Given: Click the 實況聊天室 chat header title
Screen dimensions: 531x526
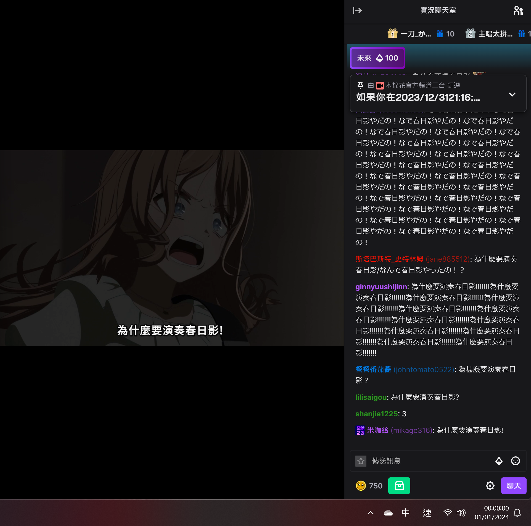Looking at the screenshot, I should [438, 10].
